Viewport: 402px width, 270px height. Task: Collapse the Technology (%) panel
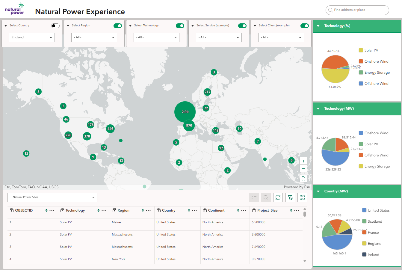click(x=318, y=26)
